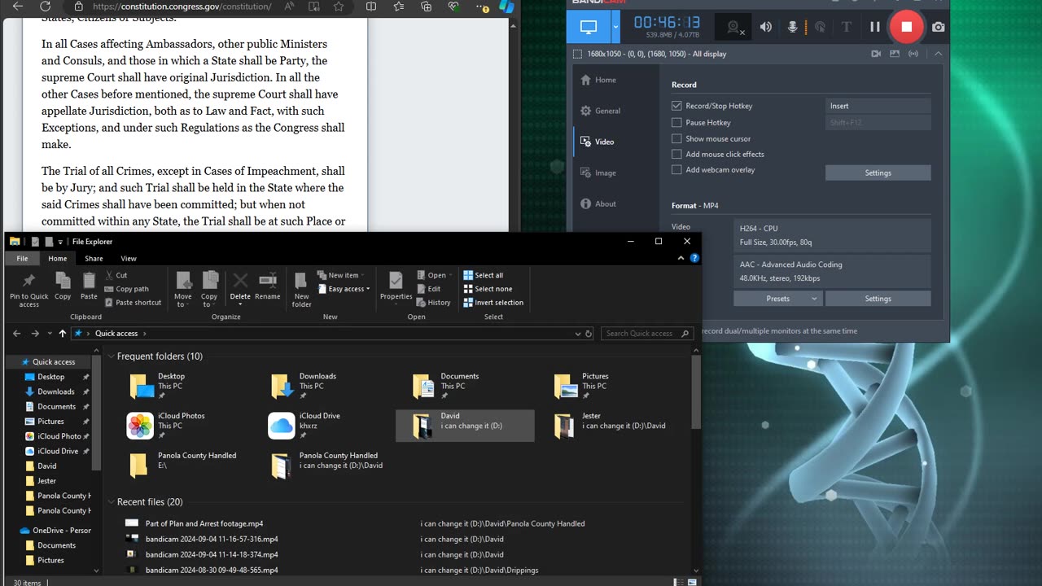Switch to the Share ribbon tab
The width and height of the screenshot is (1042, 586).
94,259
